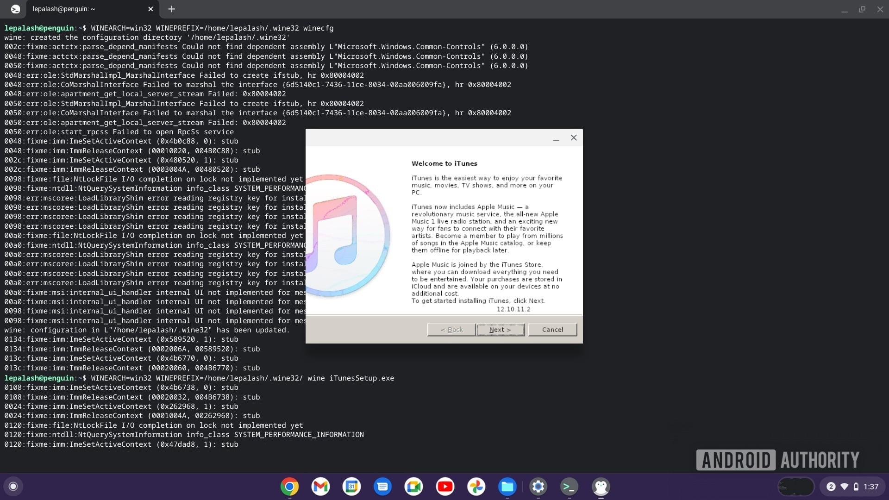Close the iTunes installer dialog
The width and height of the screenshot is (889, 500).
pos(574,137)
